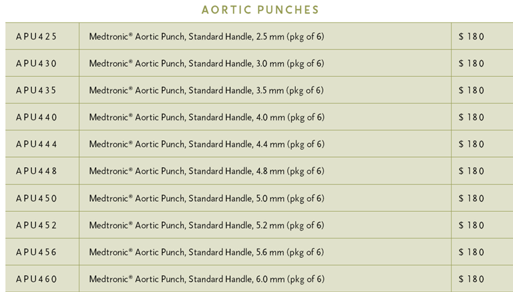This screenshot has height=292, width=513.
Task: Select product code APU456
Action: (37, 252)
